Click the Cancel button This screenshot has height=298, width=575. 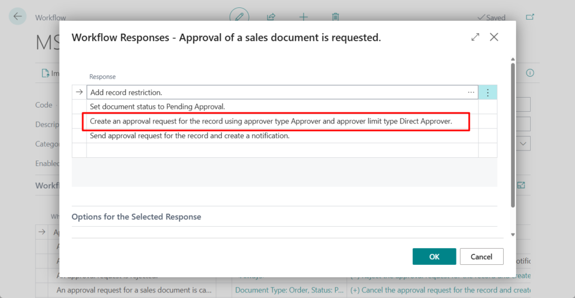coord(481,256)
